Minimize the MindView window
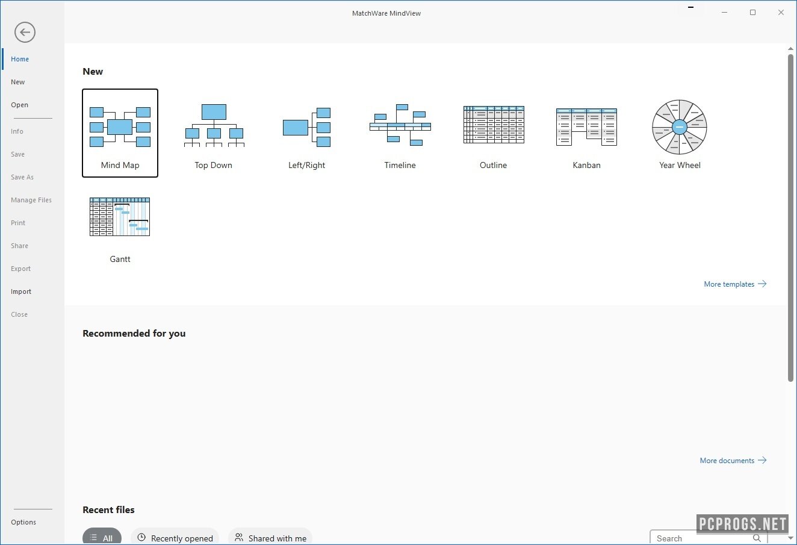Viewport: 797px width, 545px height. pyautogui.click(x=724, y=13)
